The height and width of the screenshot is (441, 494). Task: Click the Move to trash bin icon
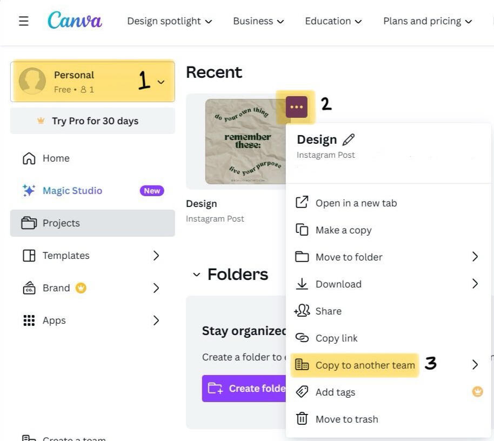302,419
